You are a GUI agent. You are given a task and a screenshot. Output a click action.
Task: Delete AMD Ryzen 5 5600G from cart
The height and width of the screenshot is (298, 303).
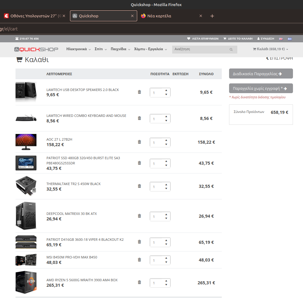coord(139,282)
